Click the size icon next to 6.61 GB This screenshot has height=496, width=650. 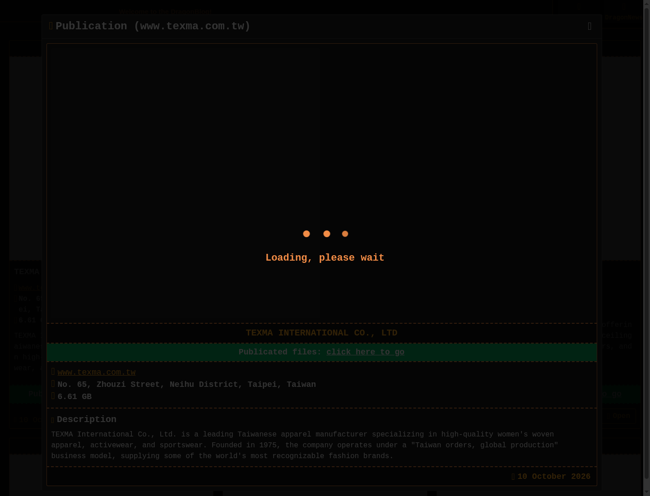click(53, 396)
